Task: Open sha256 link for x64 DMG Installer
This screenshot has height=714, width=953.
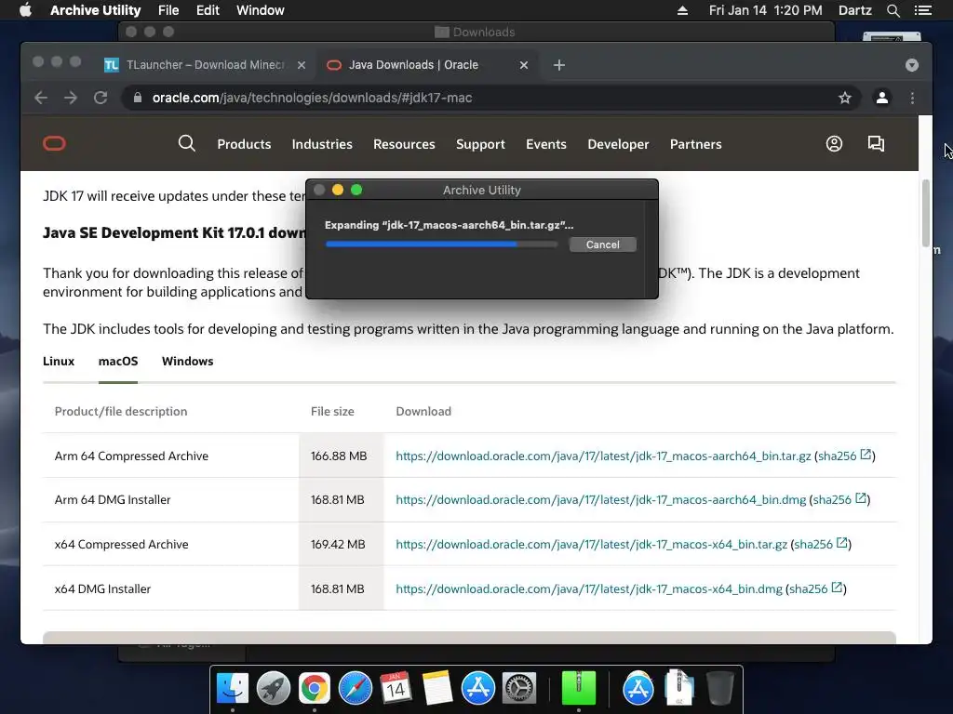Action: coord(815,588)
